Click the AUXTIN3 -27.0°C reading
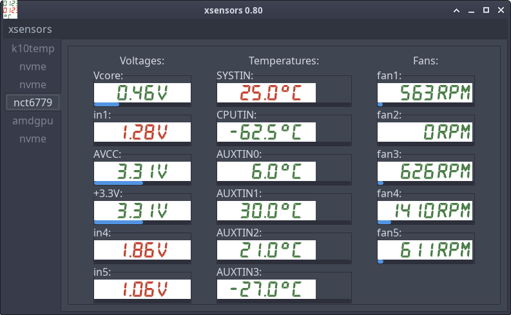The image size is (511, 315). pos(266,289)
